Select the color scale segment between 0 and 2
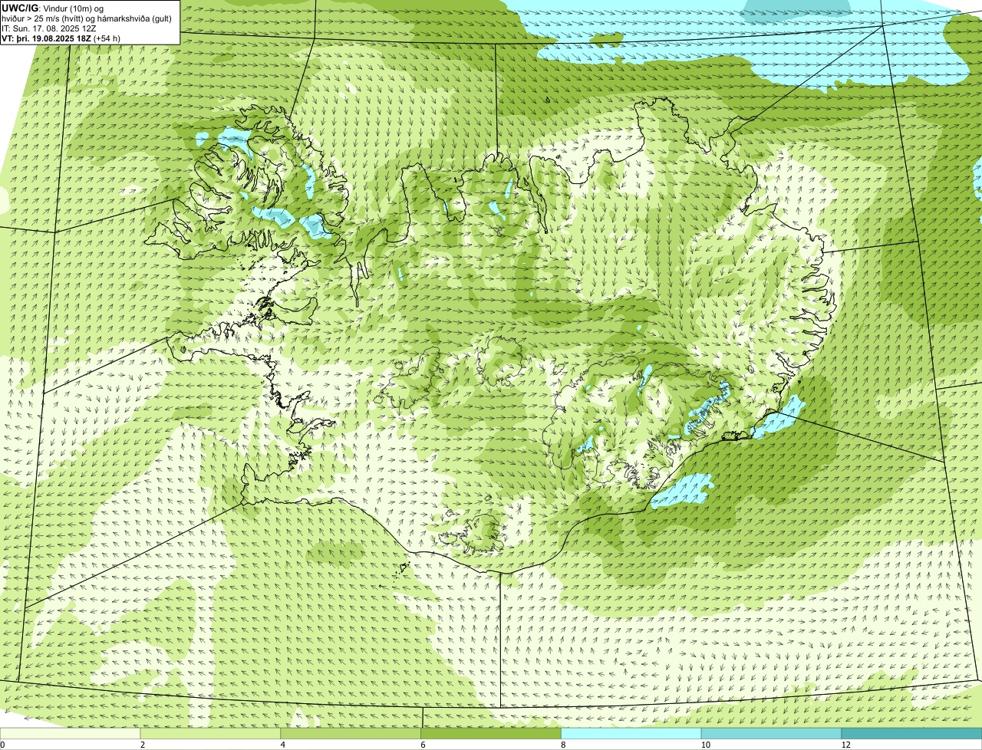 71,734
